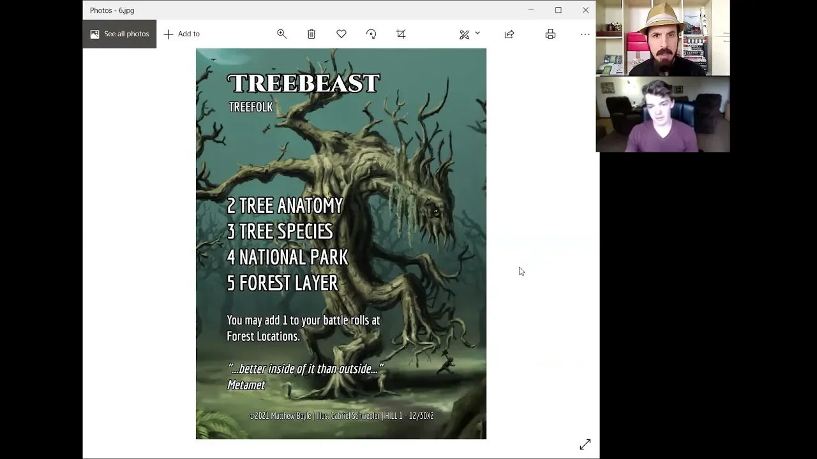Toggle the heart favorite icon
The image size is (817, 459).
tap(341, 34)
